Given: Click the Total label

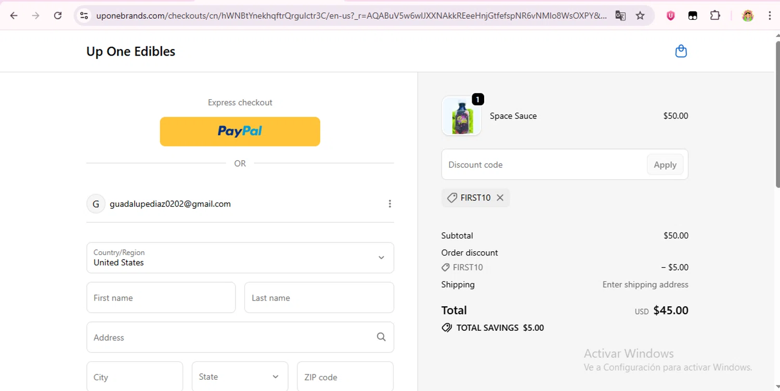Looking at the screenshot, I should [x=454, y=311].
